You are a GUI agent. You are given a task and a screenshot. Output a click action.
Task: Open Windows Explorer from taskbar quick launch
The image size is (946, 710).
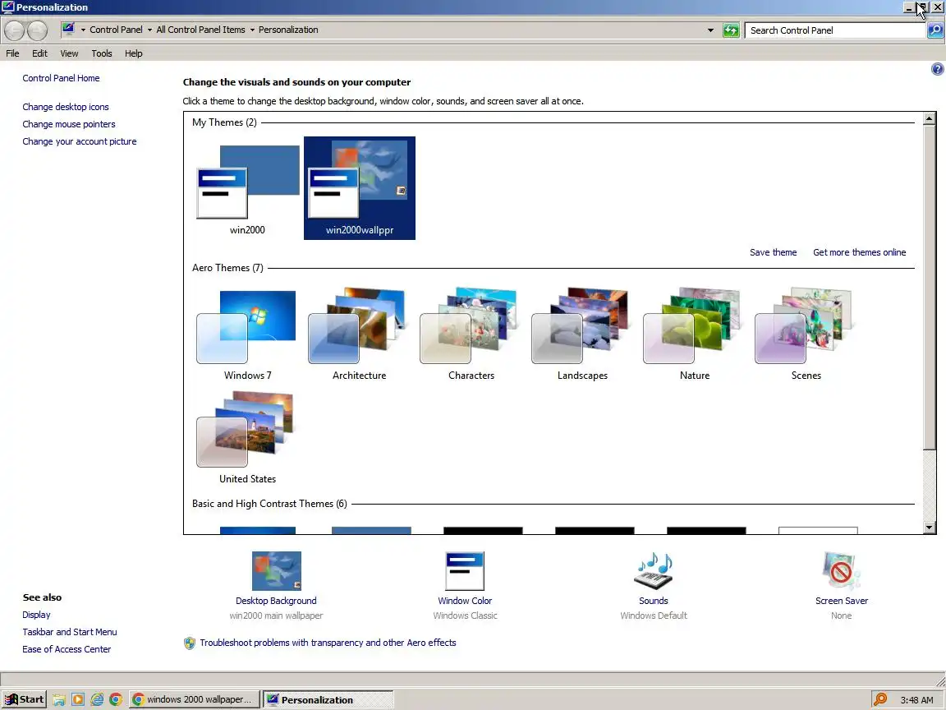tap(58, 700)
